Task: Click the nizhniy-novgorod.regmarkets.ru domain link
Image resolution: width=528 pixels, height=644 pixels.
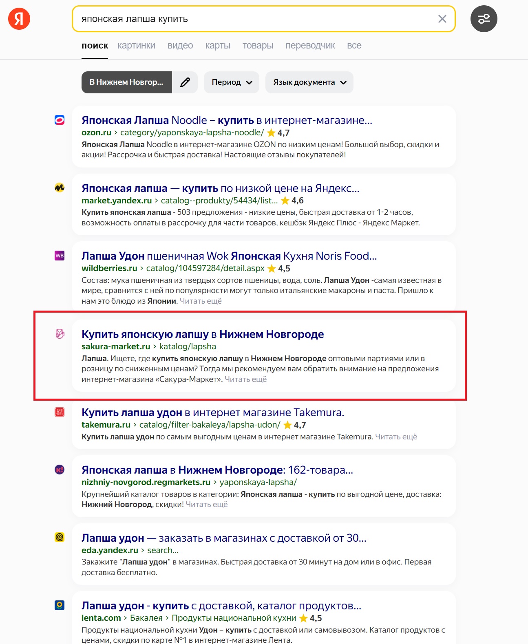Action: pyautogui.click(x=146, y=482)
